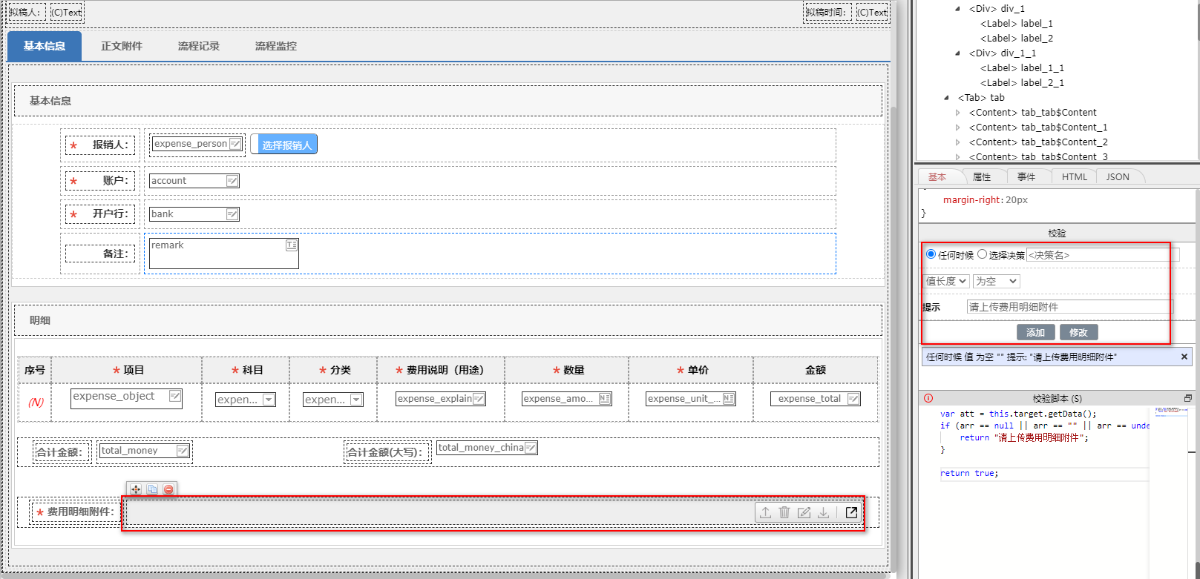Switch to the 流程记录 tab
The width and height of the screenshot is (1200, 579).
coord(199,46)
